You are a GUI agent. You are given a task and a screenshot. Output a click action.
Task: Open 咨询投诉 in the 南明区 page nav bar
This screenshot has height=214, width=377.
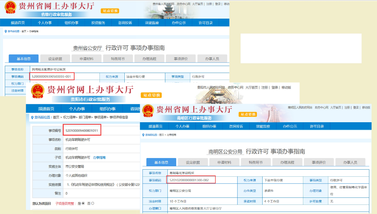pos(236,126)
